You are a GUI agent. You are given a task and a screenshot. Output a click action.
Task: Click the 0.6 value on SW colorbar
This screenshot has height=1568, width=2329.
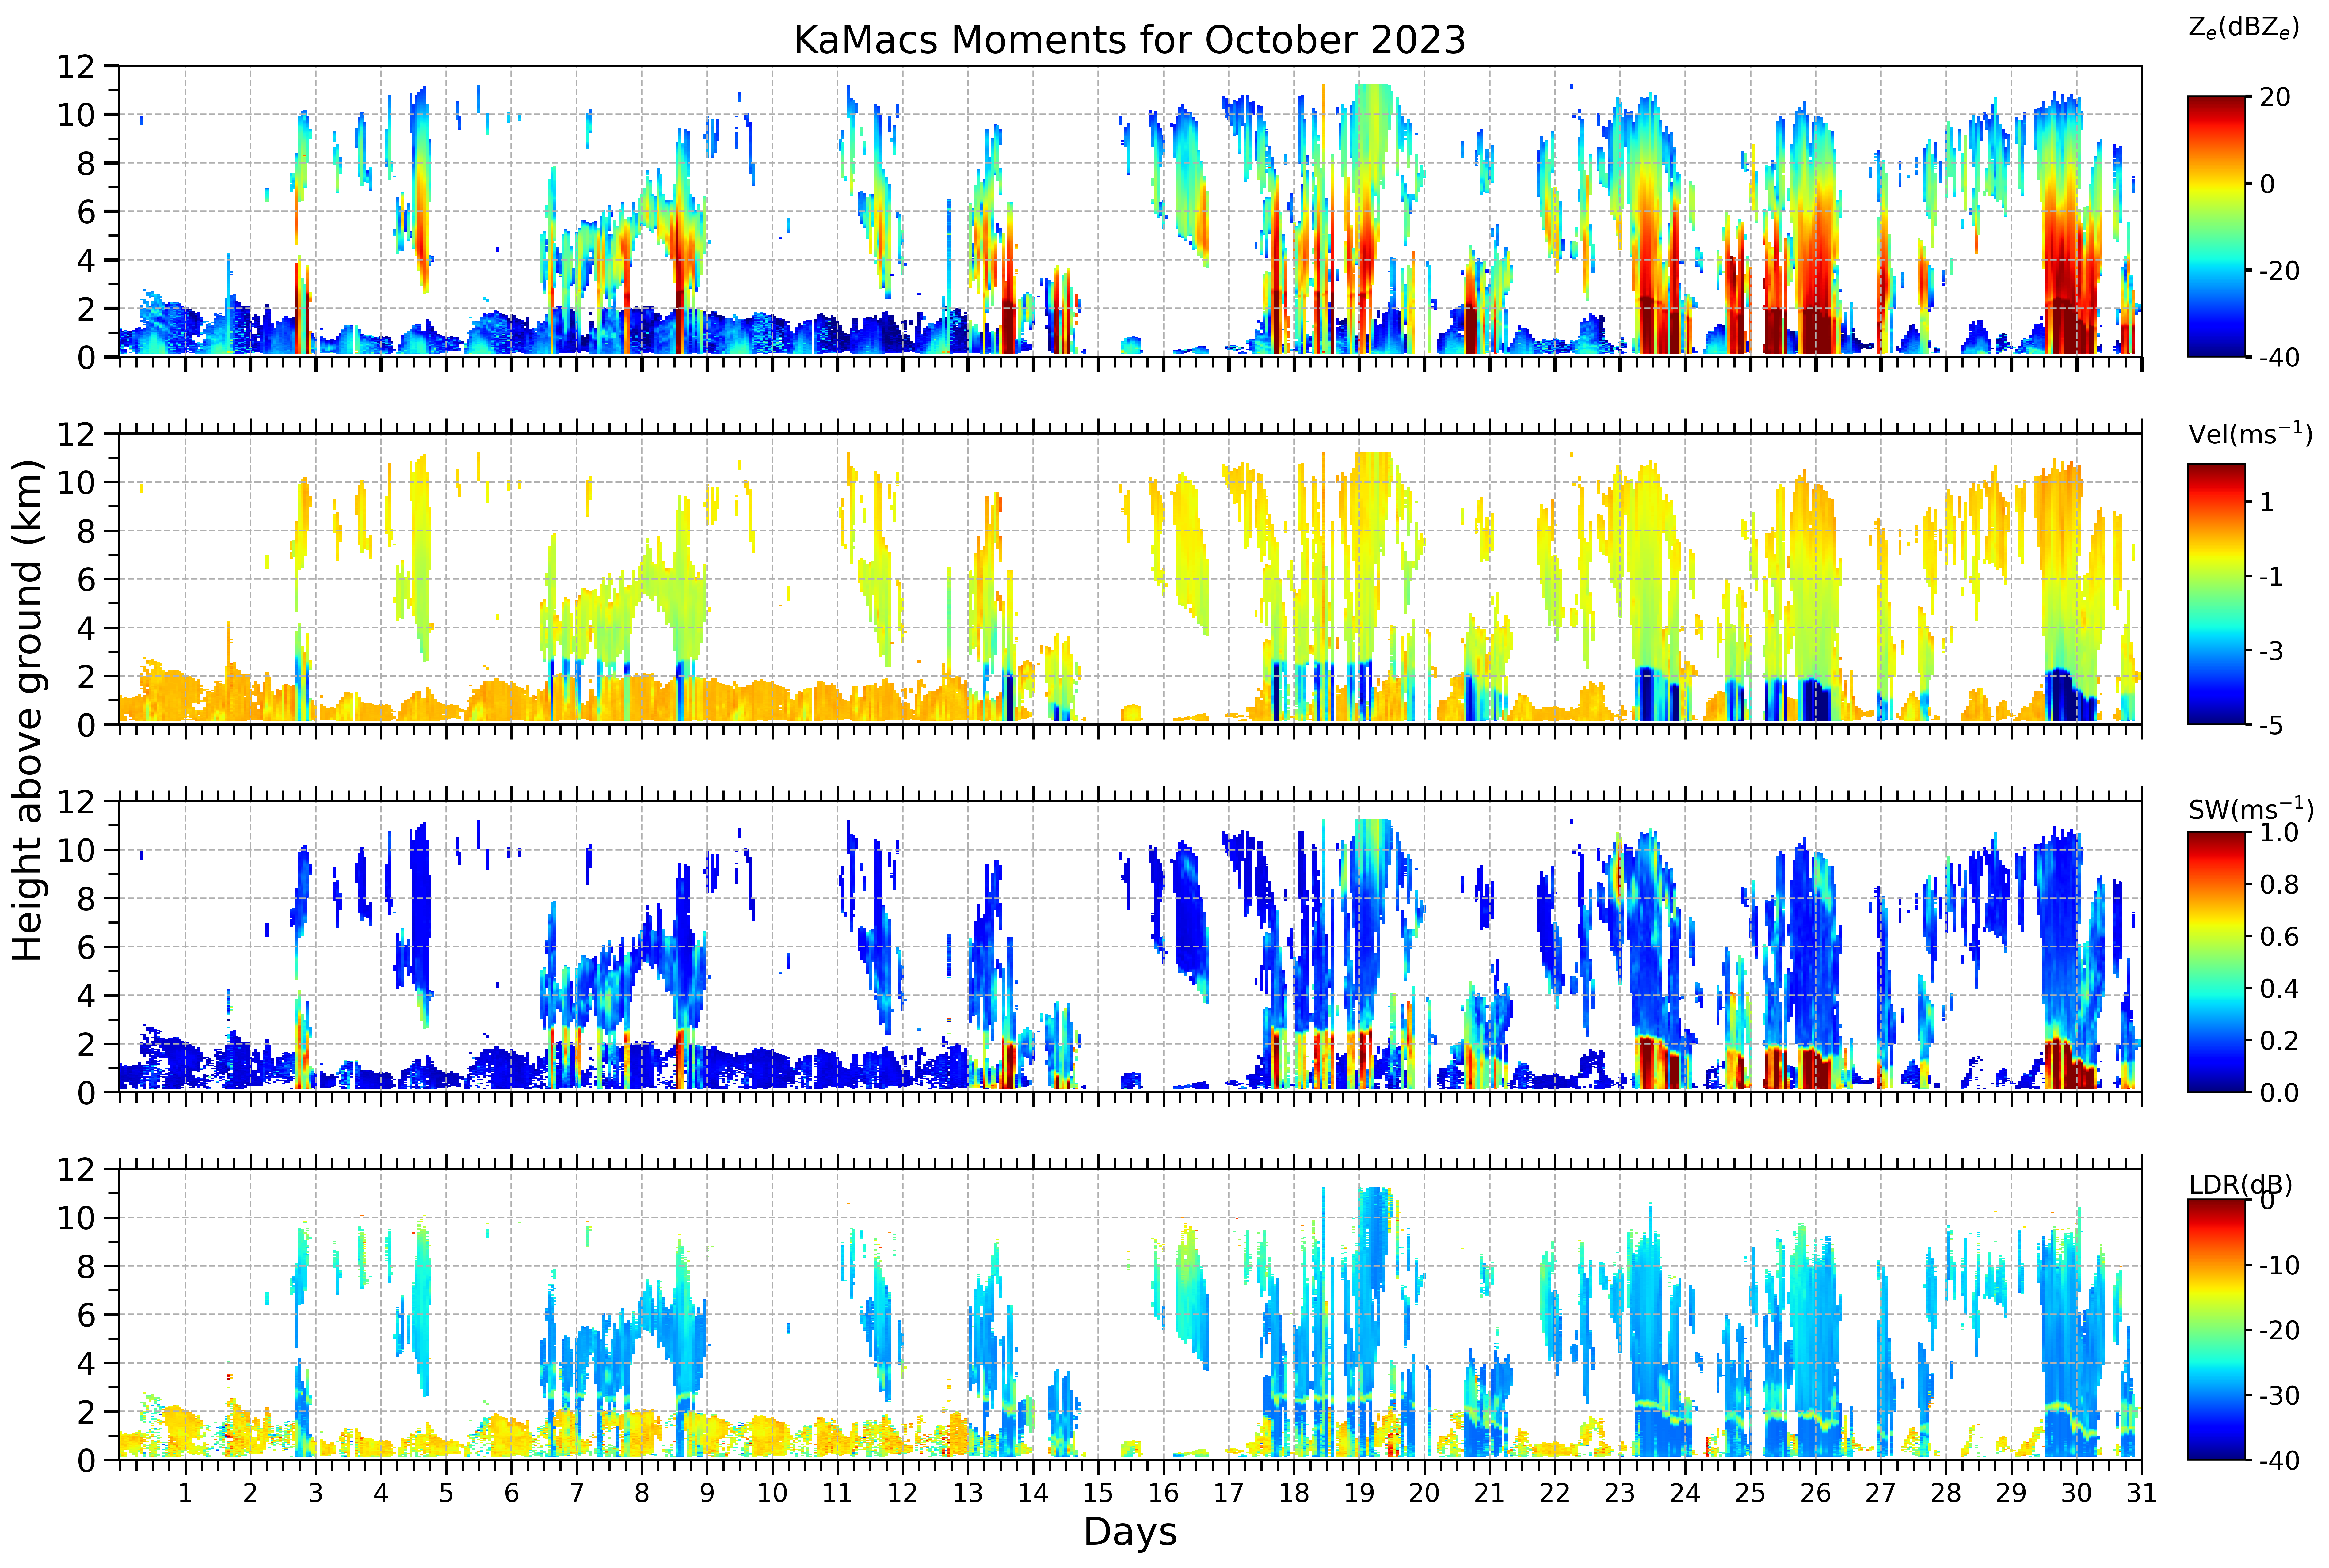tap(2279, 937)
